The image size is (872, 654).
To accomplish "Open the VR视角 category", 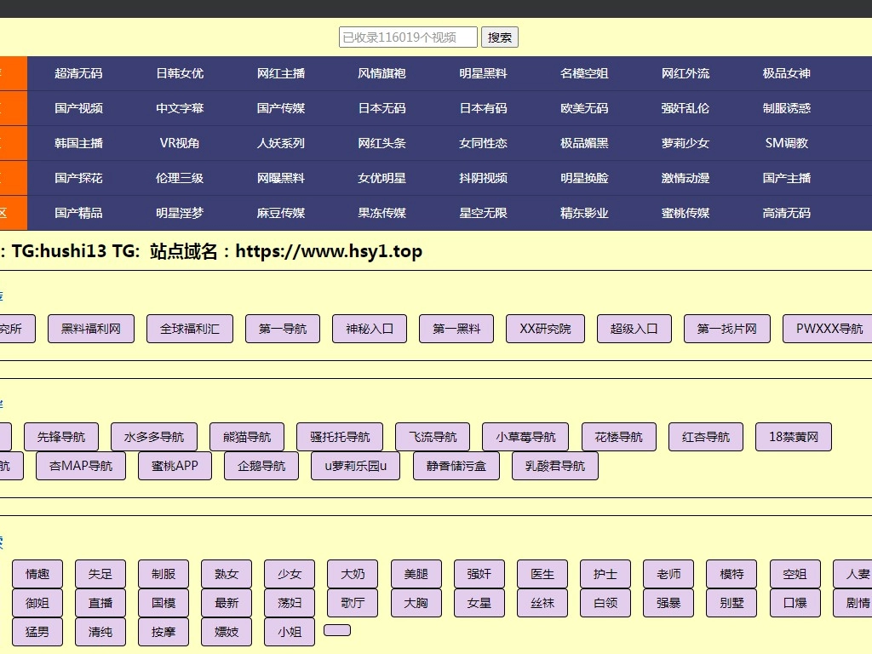I will [x=180, y=143].
